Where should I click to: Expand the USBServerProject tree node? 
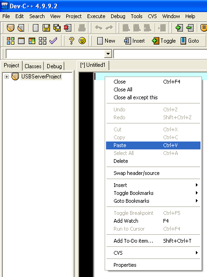click(x=6, y=77)
